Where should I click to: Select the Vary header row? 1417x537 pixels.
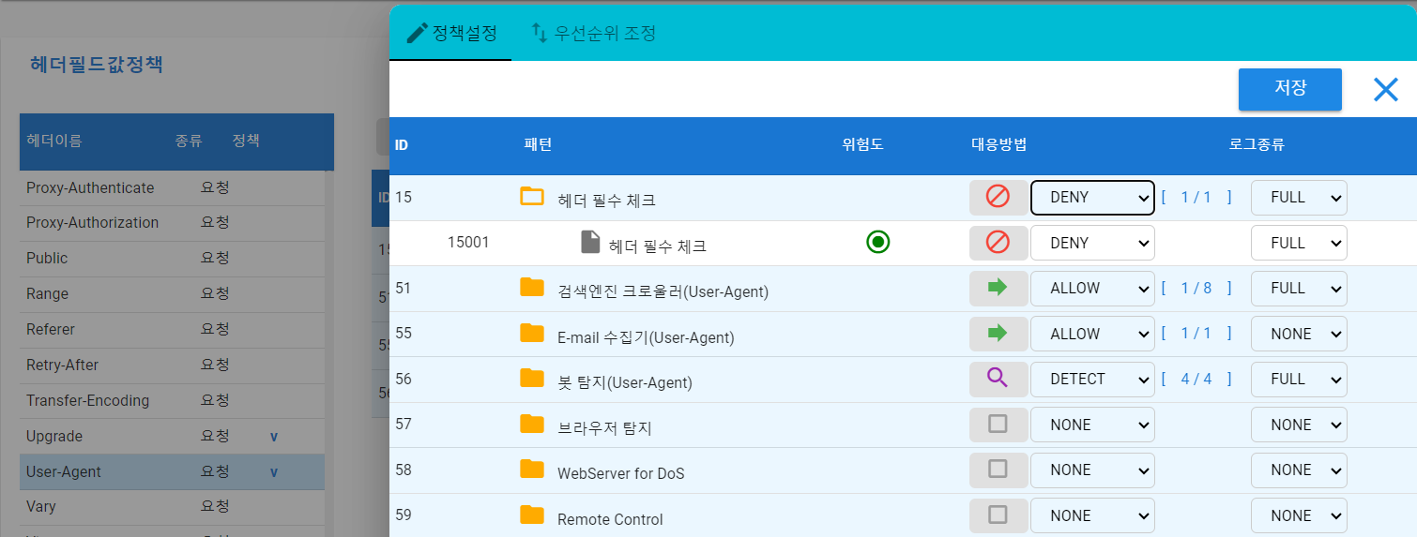pyautogui.click(x=172, y=507)
